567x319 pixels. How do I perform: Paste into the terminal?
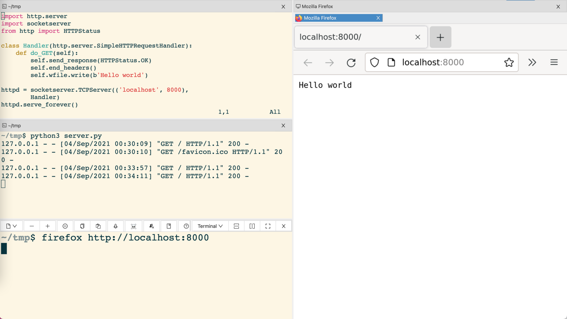98,226
